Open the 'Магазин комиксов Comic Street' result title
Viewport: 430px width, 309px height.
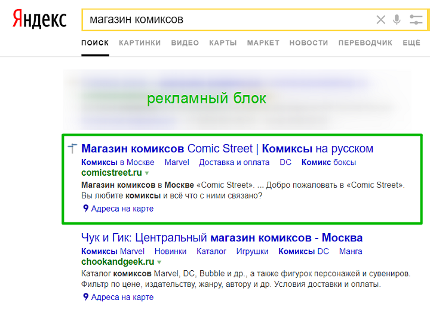(x=227, y=148)
